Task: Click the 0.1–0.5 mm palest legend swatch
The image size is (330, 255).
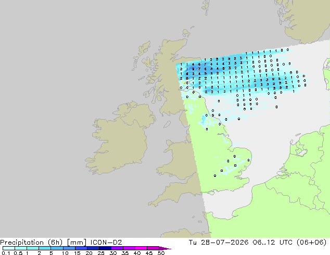Action: (x=9, y=248)
